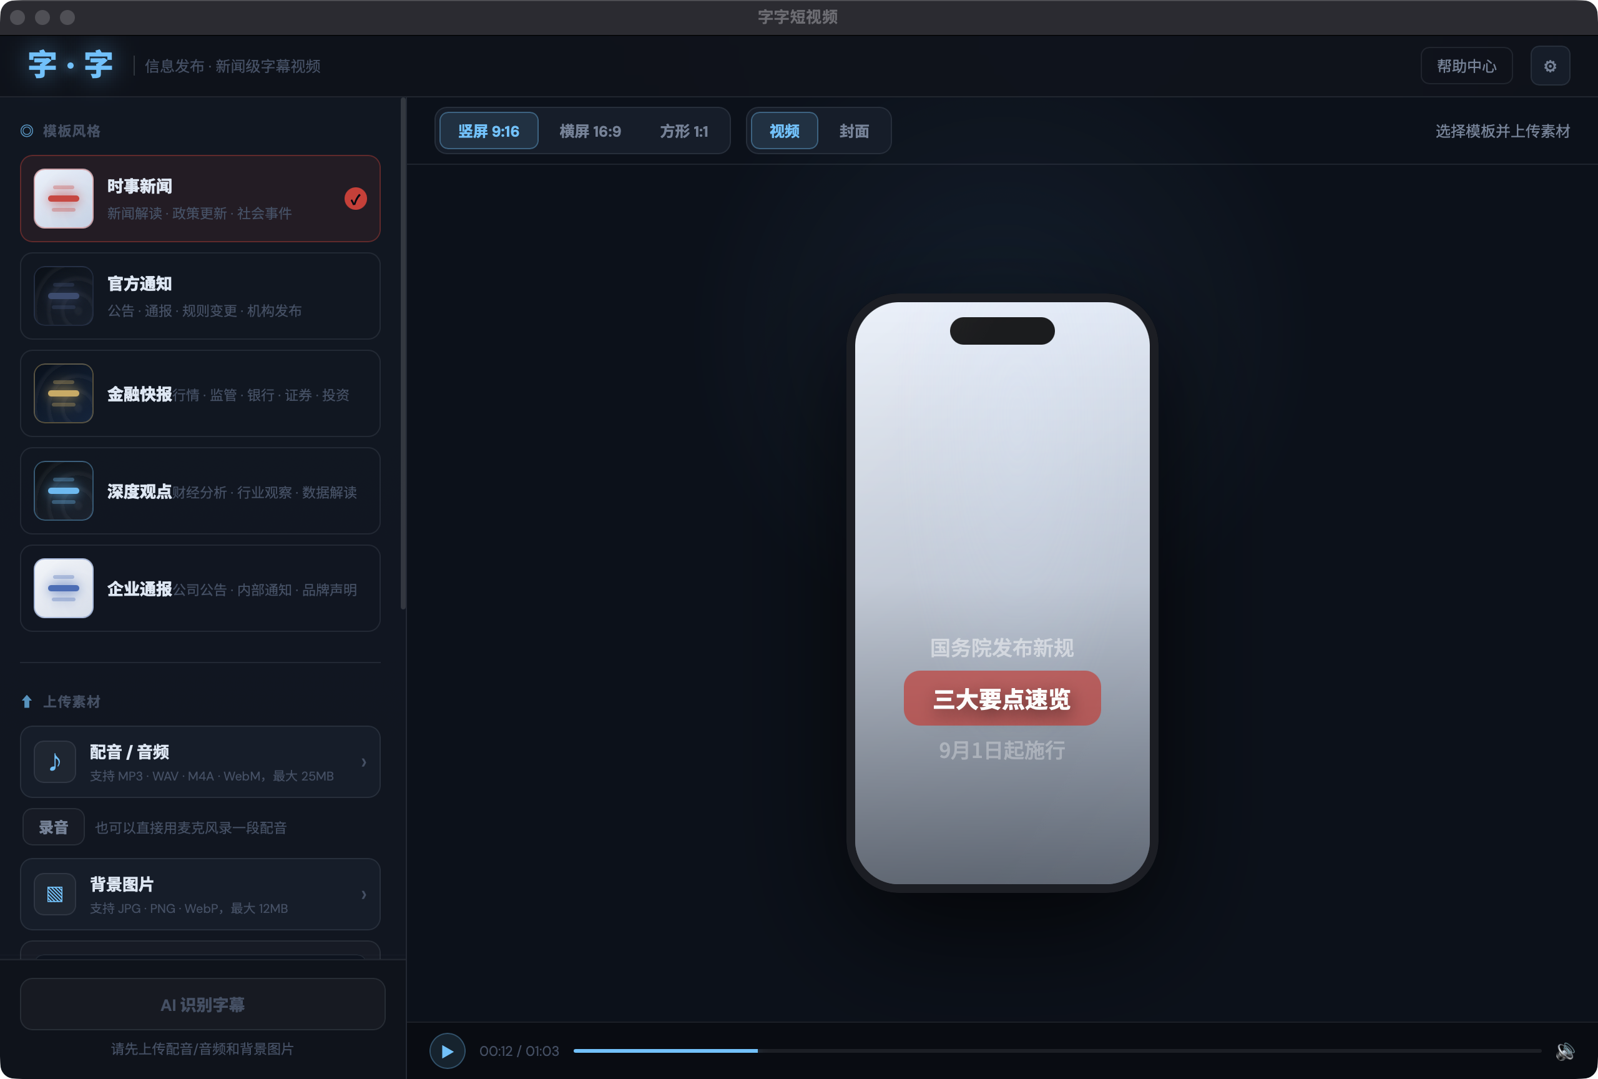Click the 背景图片 upload title
Image resolution: width=1598 pixels, height=1079 pixels.
pos(122,884)
